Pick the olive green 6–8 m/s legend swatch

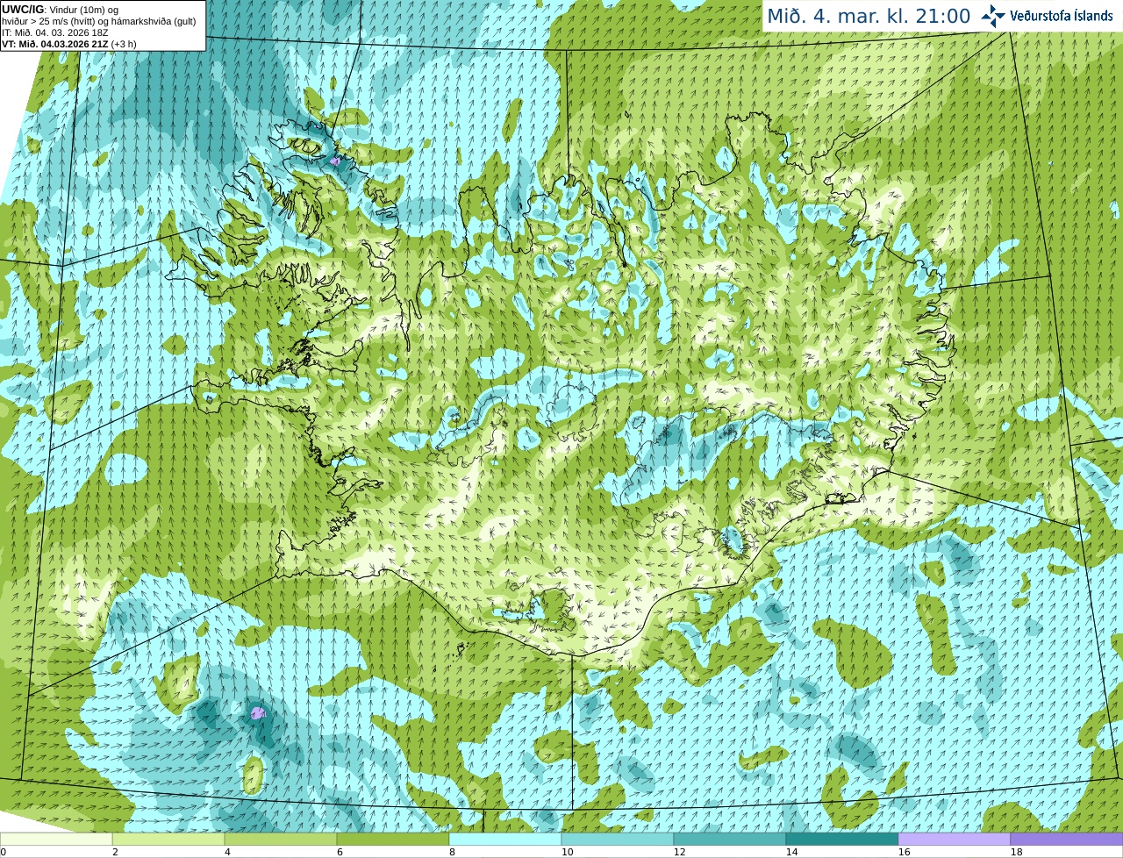(x=393, y=839)
